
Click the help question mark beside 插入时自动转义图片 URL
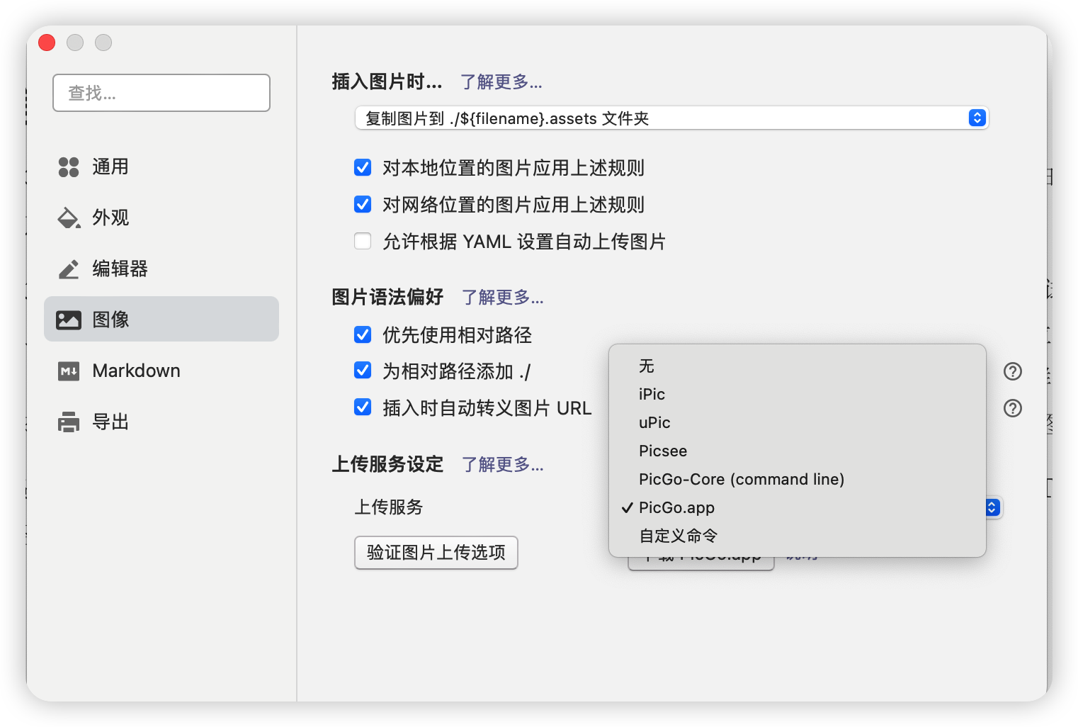pos(1012,407)
